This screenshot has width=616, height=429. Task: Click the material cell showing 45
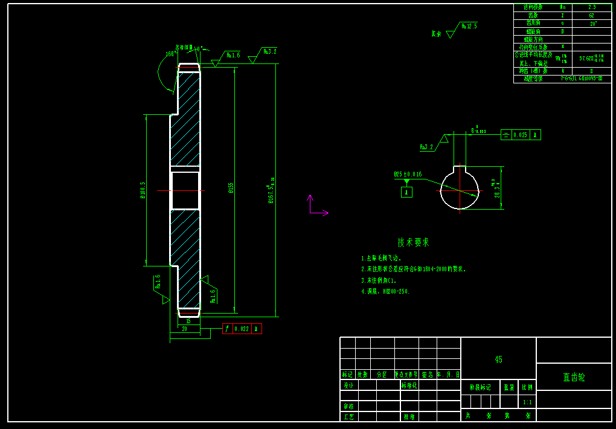point(498,359)
